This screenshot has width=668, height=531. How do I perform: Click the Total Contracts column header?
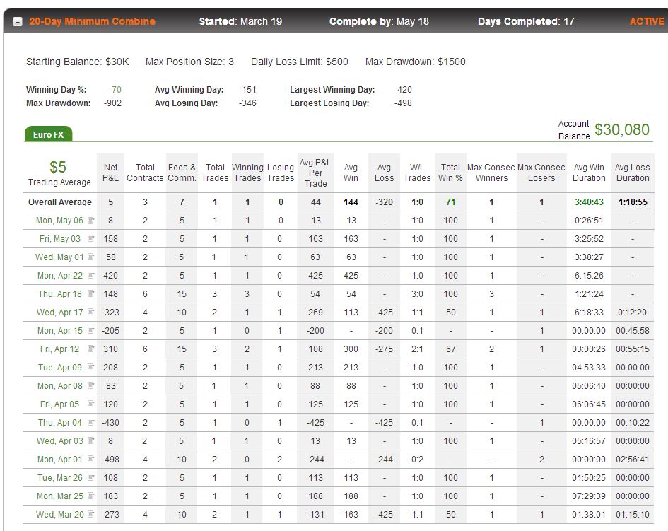[145, 173]
